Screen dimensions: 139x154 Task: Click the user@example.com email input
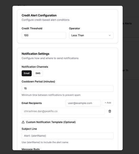click(83, 103)
